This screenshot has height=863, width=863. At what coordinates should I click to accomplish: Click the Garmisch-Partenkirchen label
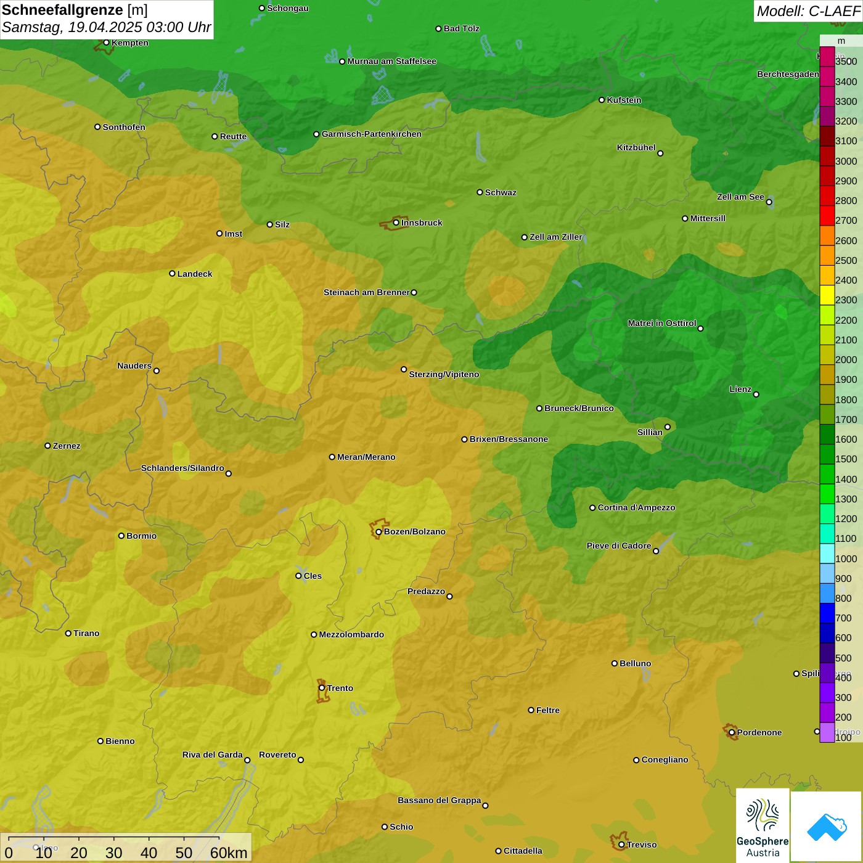click(x=372, y=134)
